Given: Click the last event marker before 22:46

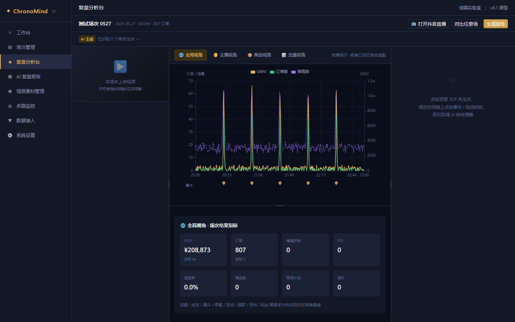Looking at the screenshot, I should [336, 183].
